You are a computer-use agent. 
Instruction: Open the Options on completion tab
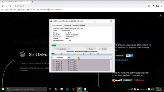[79, 25]
